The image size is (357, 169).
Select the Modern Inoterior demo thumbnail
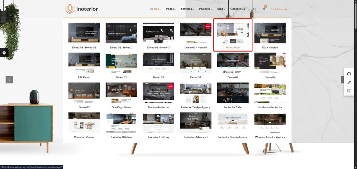[x=158, y=93]
